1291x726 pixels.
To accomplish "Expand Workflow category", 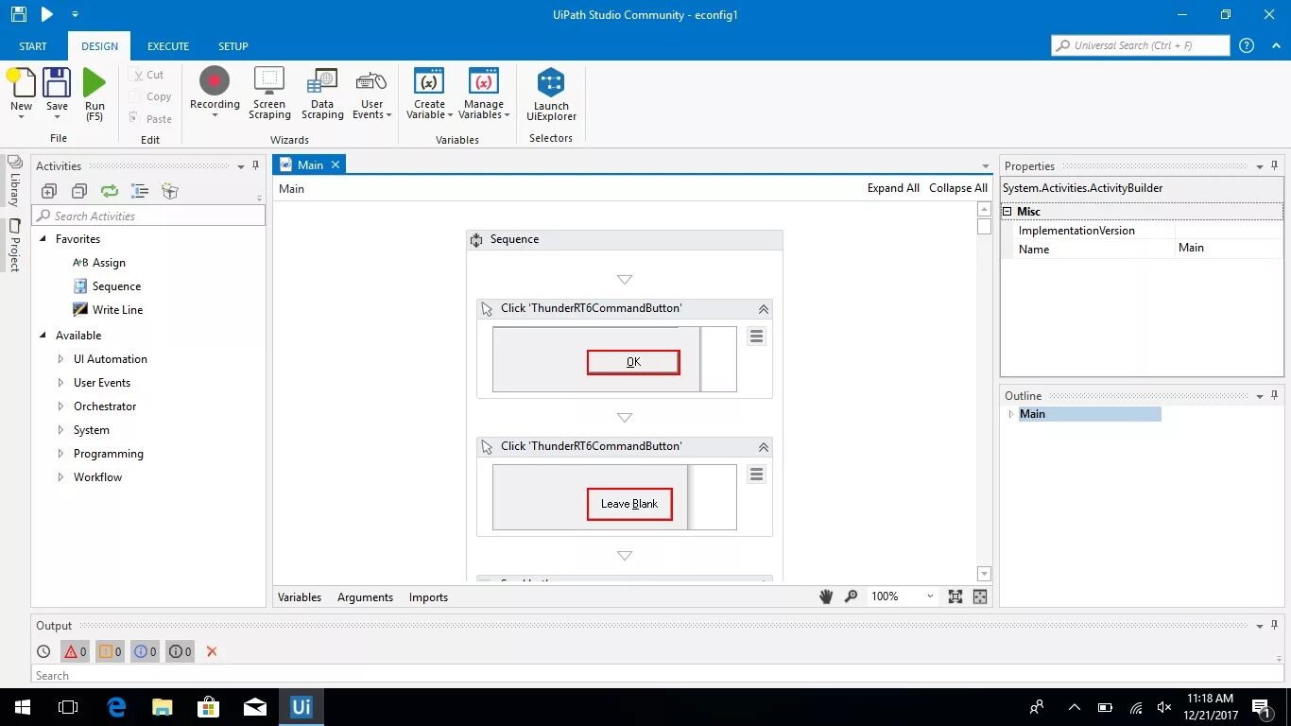I will tap(61, 477).
